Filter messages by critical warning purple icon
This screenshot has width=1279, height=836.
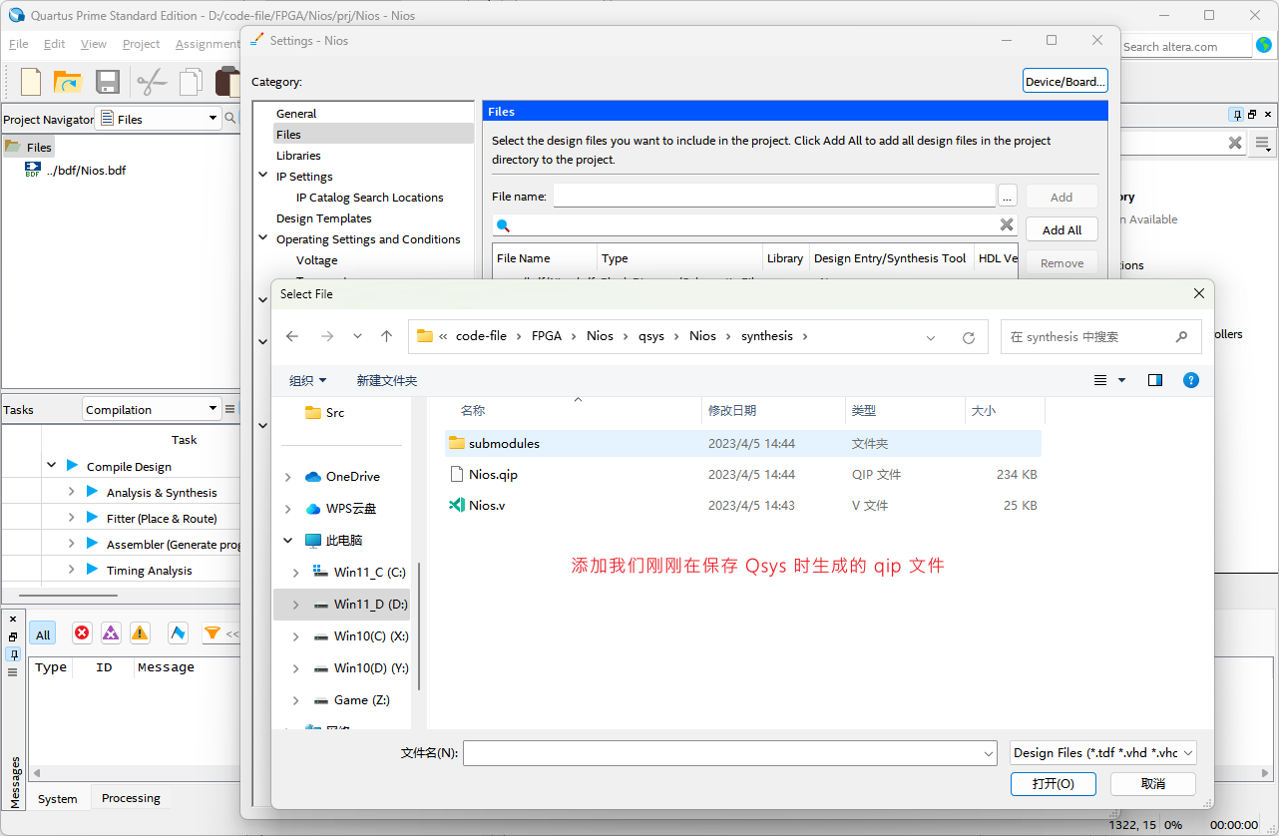click(x=111, y=632)
